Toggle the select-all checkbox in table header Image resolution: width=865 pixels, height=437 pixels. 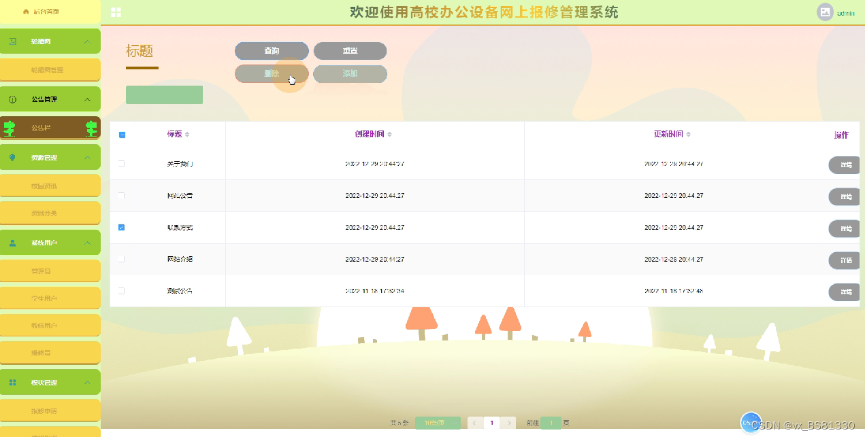122,135
